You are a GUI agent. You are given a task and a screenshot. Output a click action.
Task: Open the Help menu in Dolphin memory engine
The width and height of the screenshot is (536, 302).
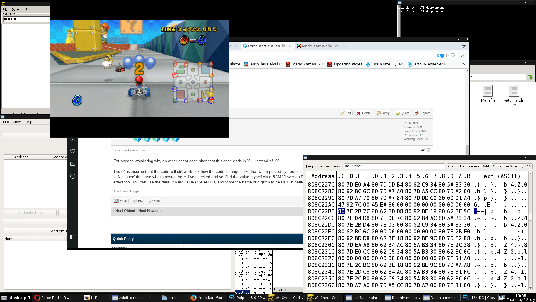point(28,122)
